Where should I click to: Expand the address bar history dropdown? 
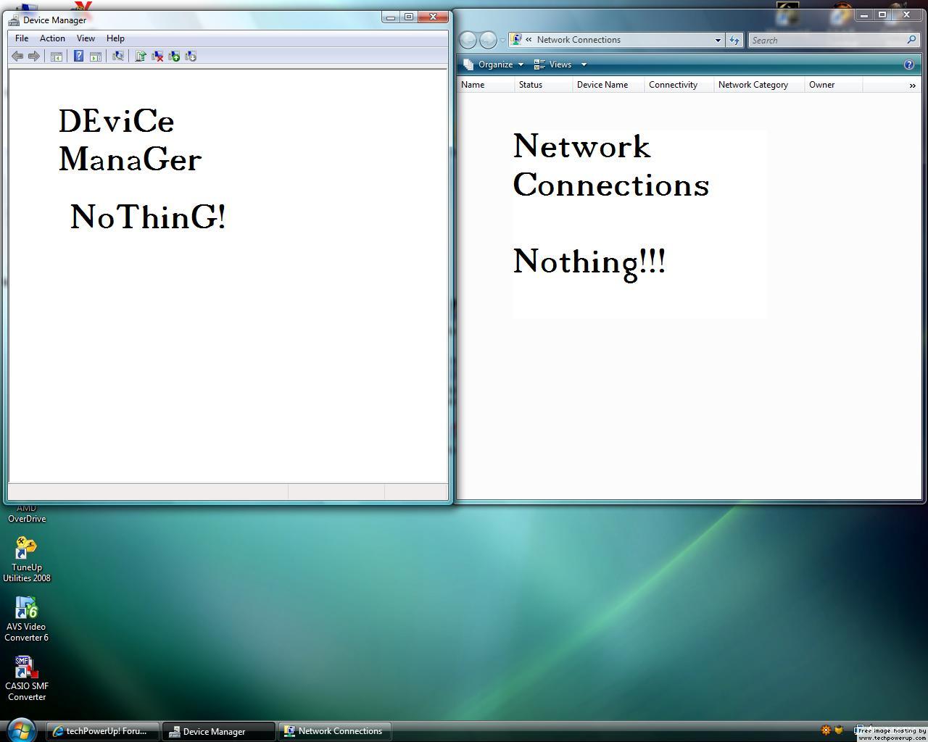coord(717,40)
